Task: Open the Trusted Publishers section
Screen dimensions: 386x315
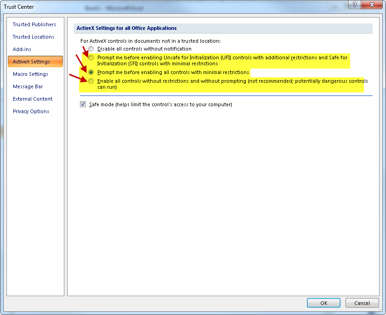Action: pos(34,24)
